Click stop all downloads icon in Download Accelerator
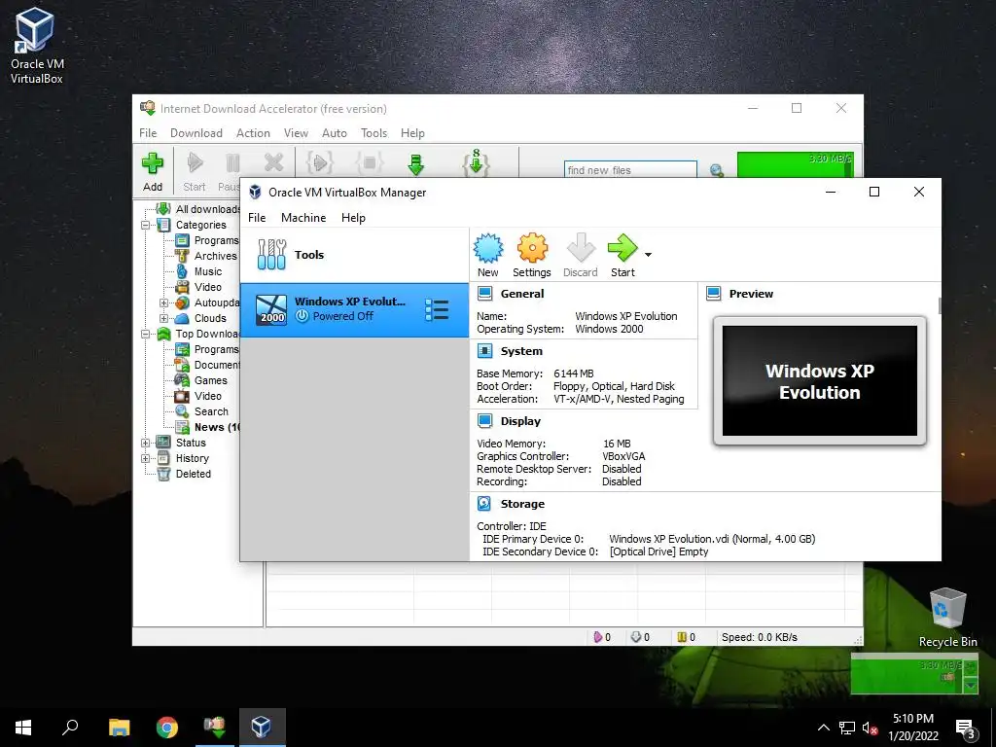The height and width of the screenshot is (747, 996). click(369, 163)
